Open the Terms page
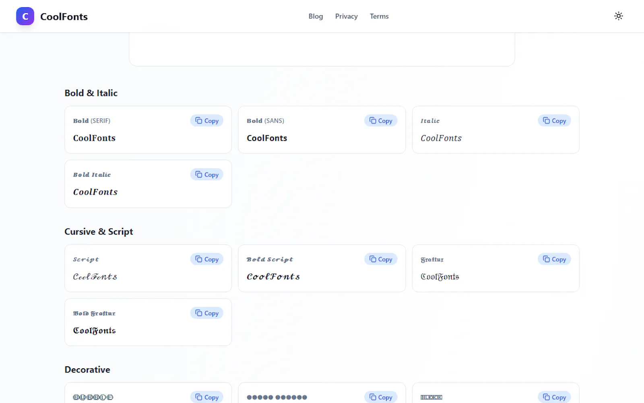 pos(379,16)
